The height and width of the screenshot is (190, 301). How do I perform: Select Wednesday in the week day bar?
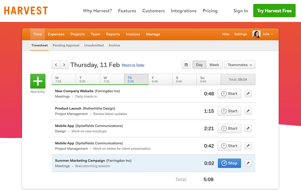tap(112, 80)
